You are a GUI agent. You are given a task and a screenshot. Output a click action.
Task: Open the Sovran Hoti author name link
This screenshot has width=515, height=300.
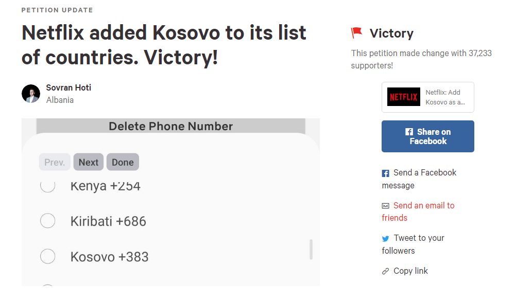point(68,88)
